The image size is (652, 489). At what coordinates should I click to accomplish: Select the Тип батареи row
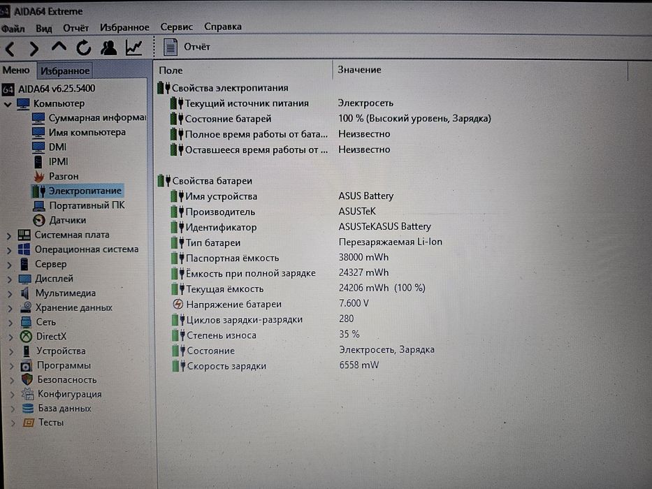point(307,242)
